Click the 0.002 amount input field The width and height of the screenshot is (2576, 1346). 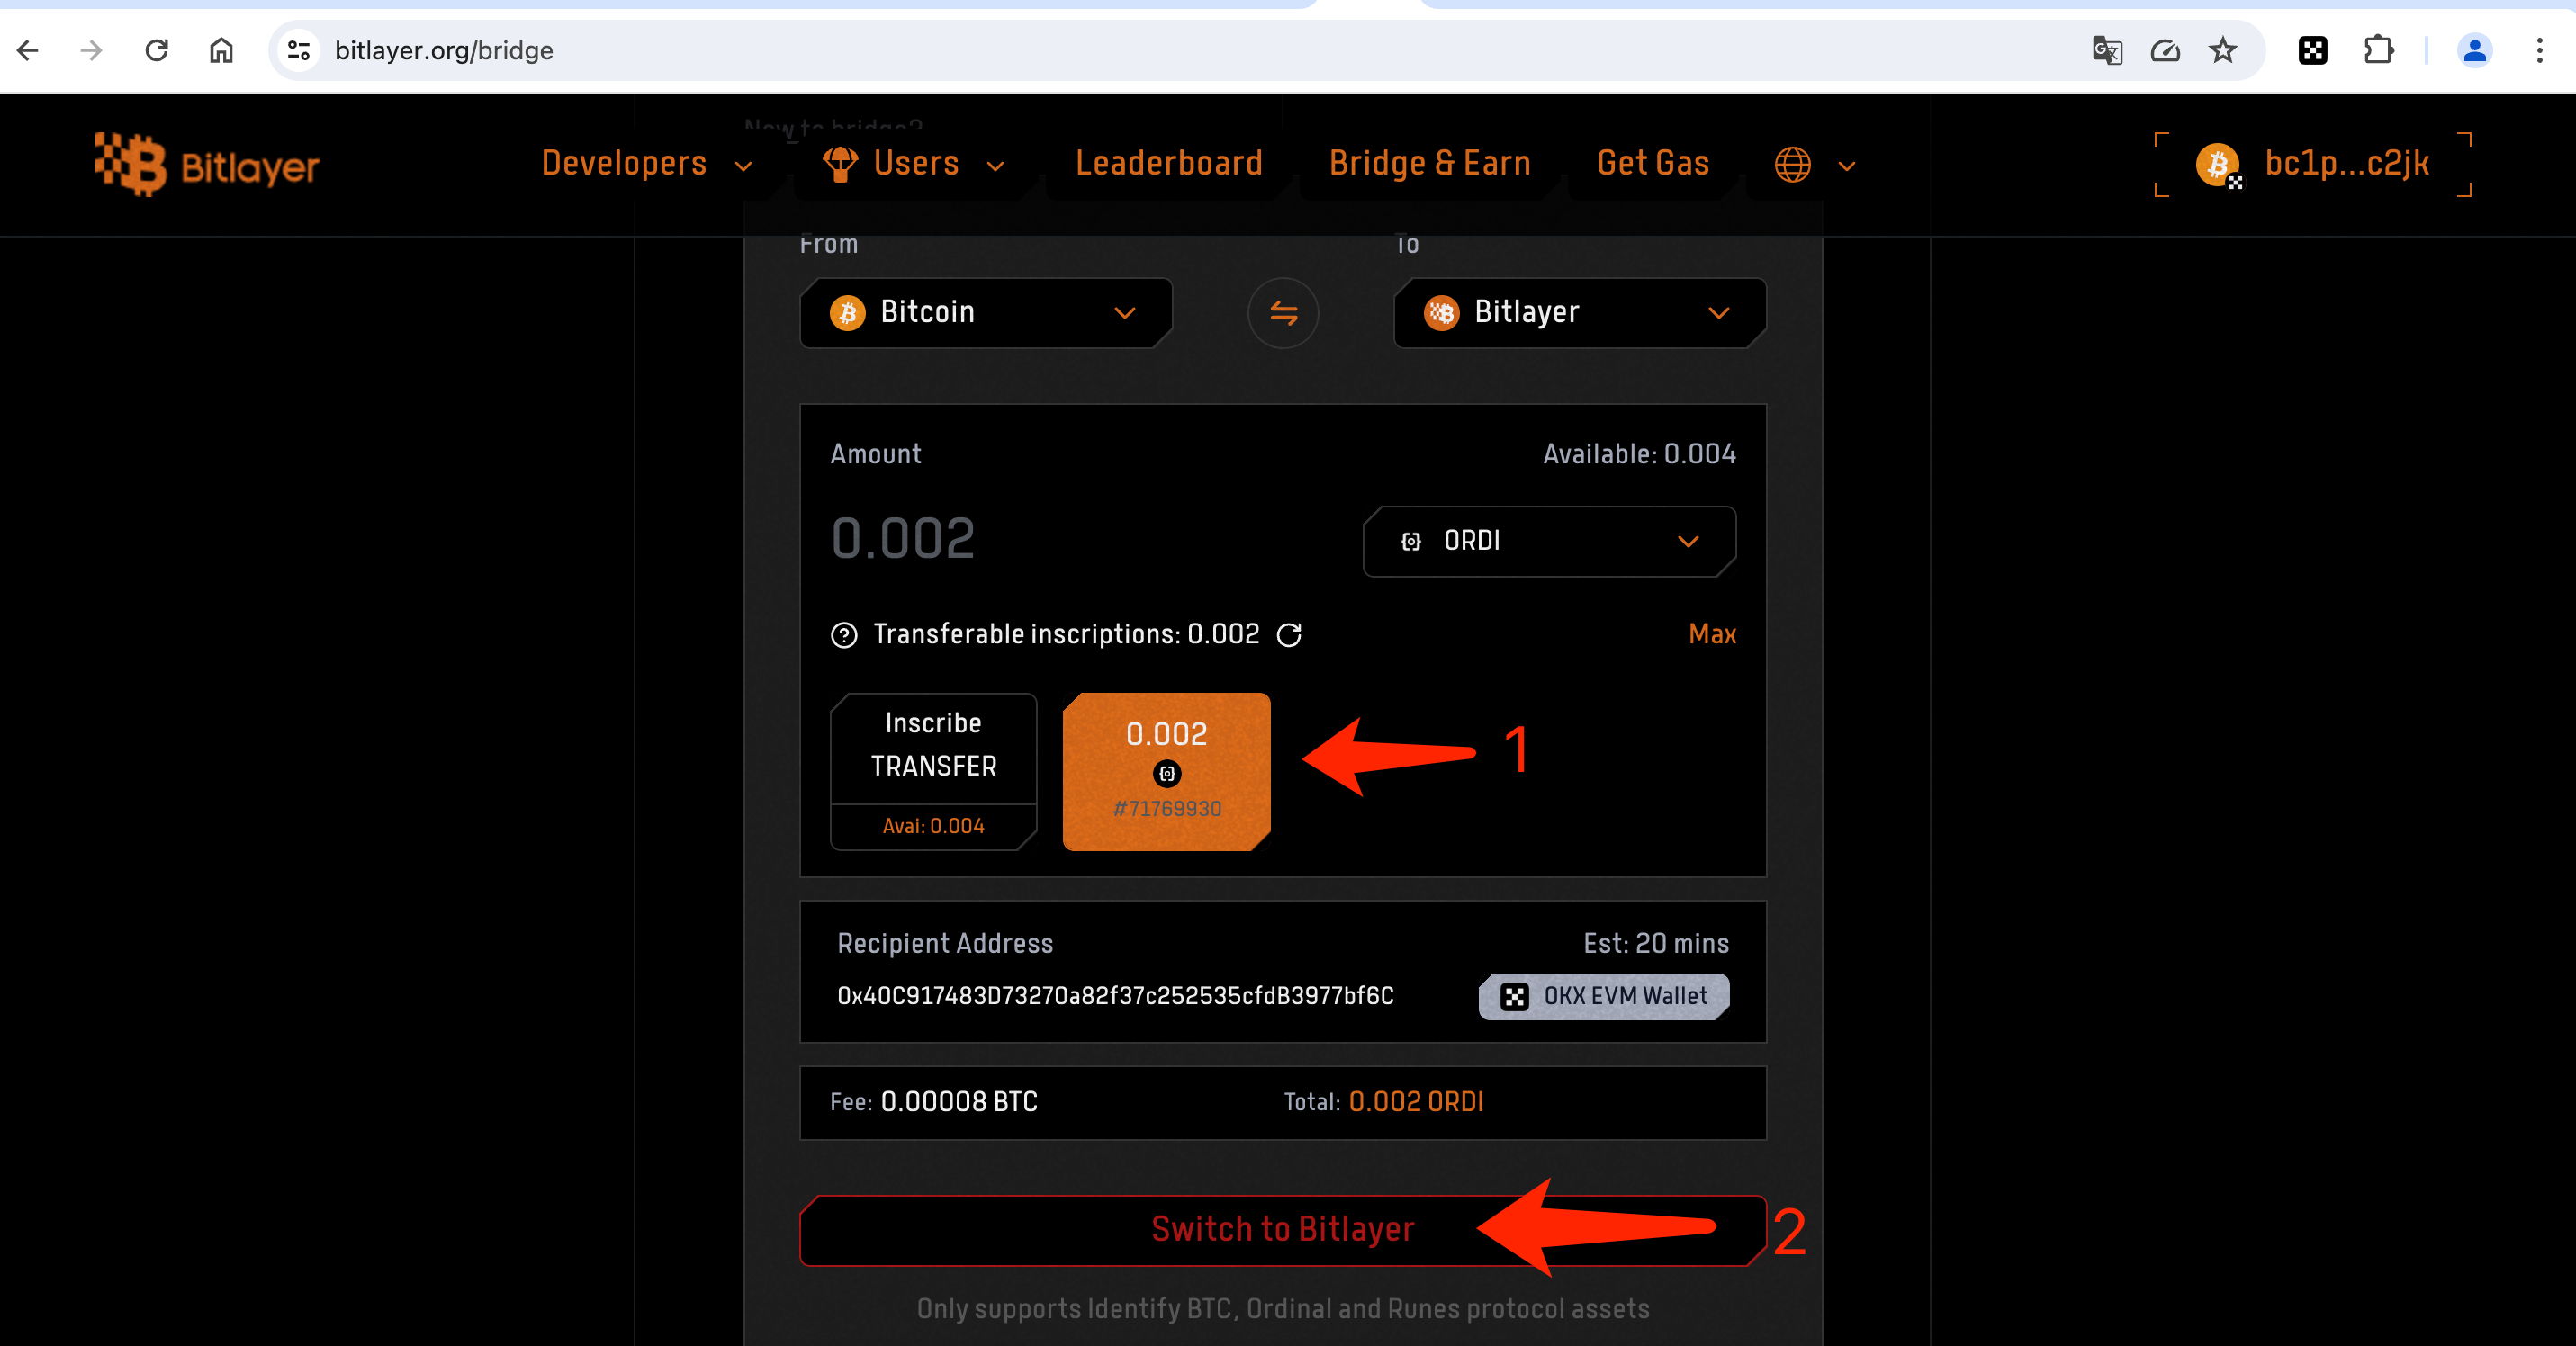1050,539
